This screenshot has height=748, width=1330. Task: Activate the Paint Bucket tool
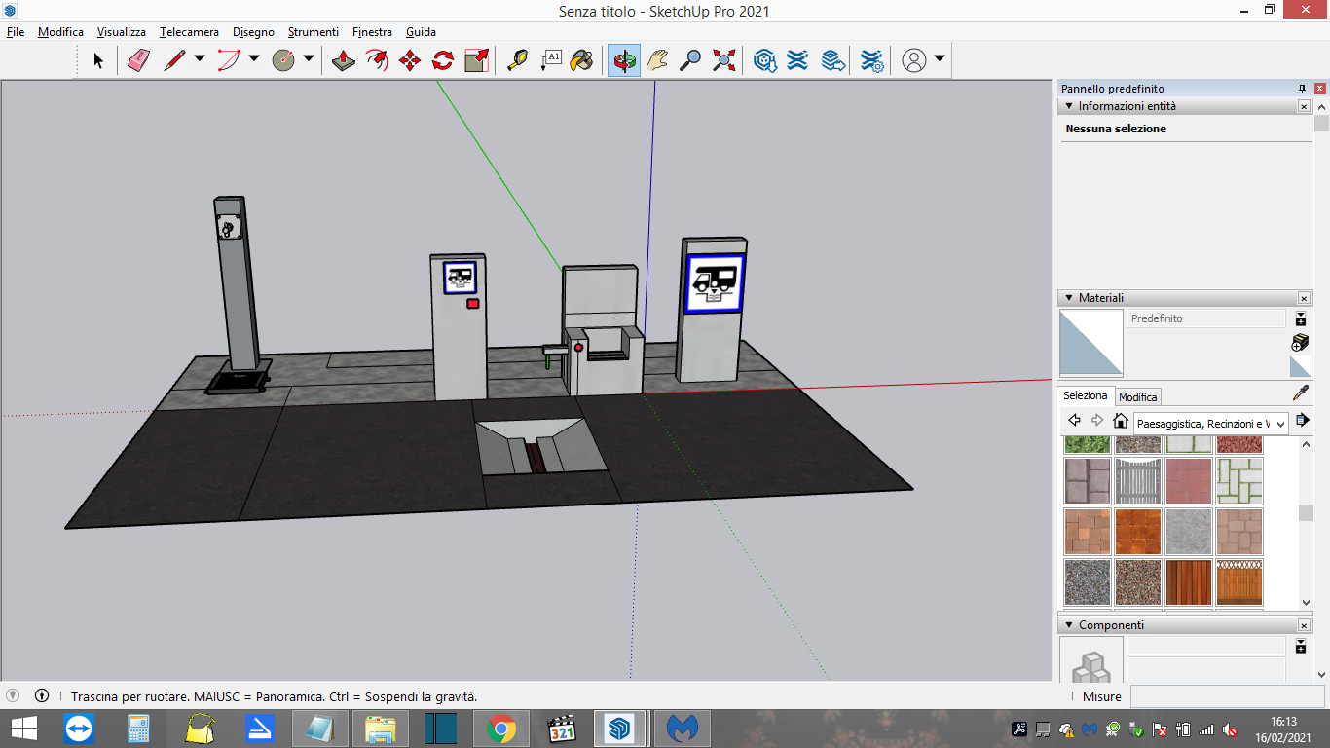[581, 60]
